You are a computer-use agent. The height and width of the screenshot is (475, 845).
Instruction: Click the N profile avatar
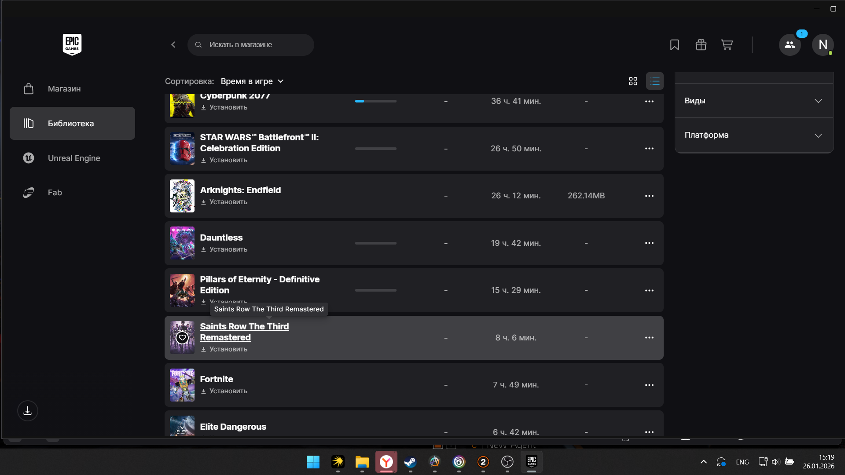tap(823, 45)
